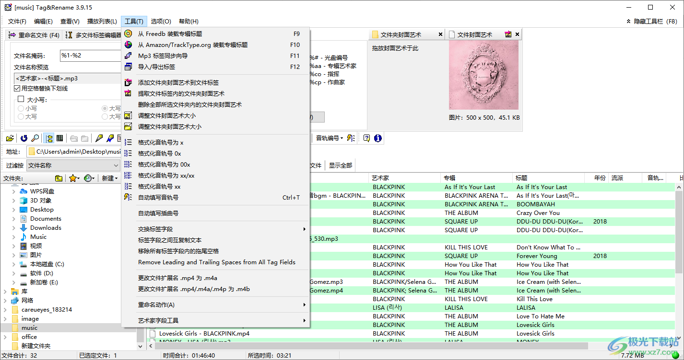Click Freedb album titles icon in menu
Viewport: 684px width, 360px height.
pyautogui.click(x=128, y=34)
